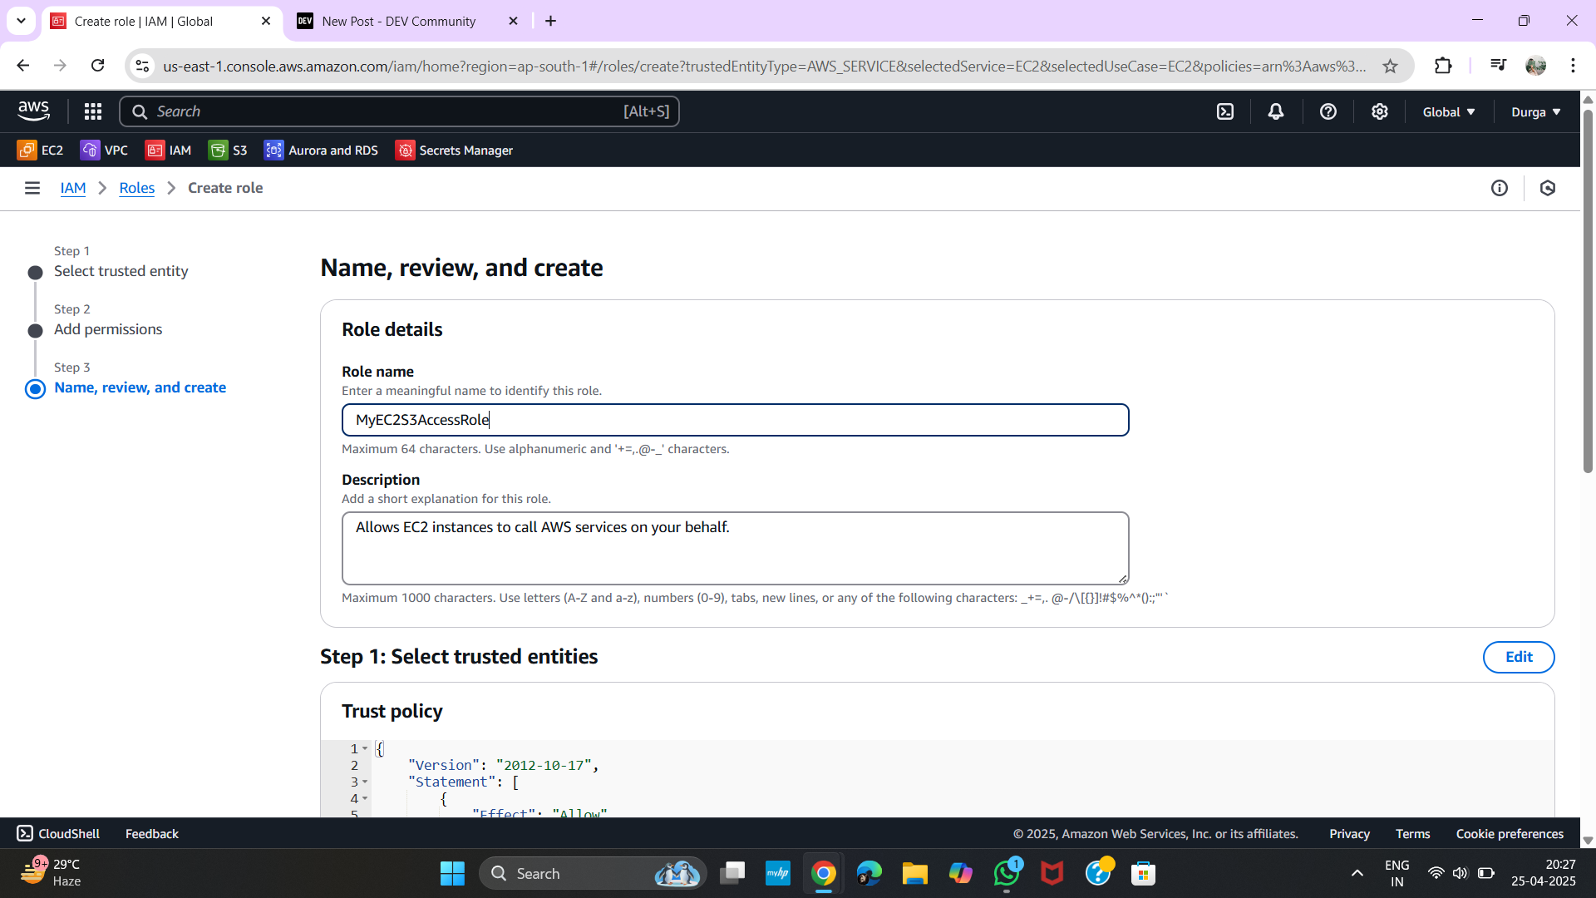
Task: Open the Windows Start menu
Action: click(x=452, y=873)
